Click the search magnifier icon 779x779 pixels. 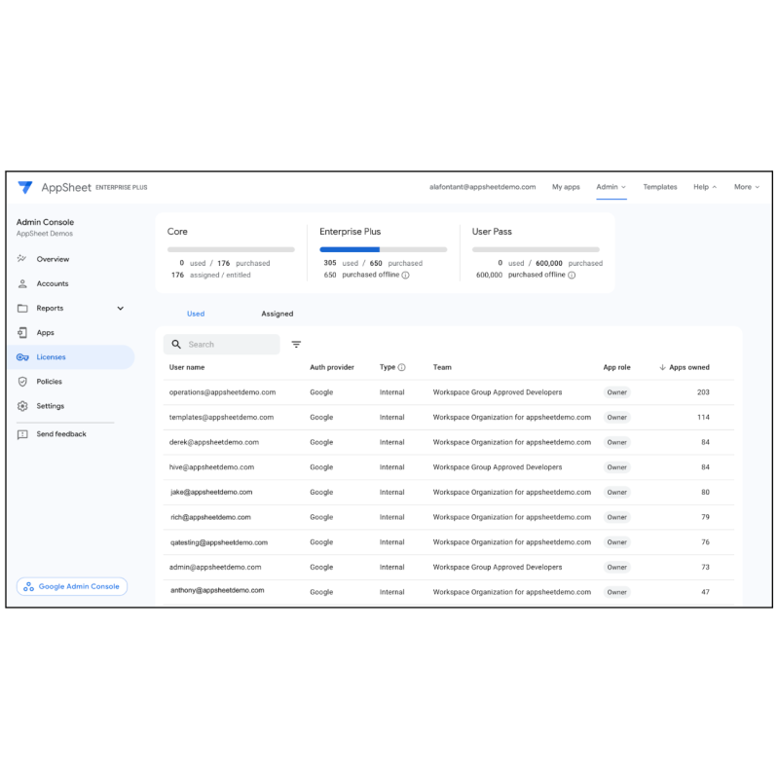tap(176, 345)
